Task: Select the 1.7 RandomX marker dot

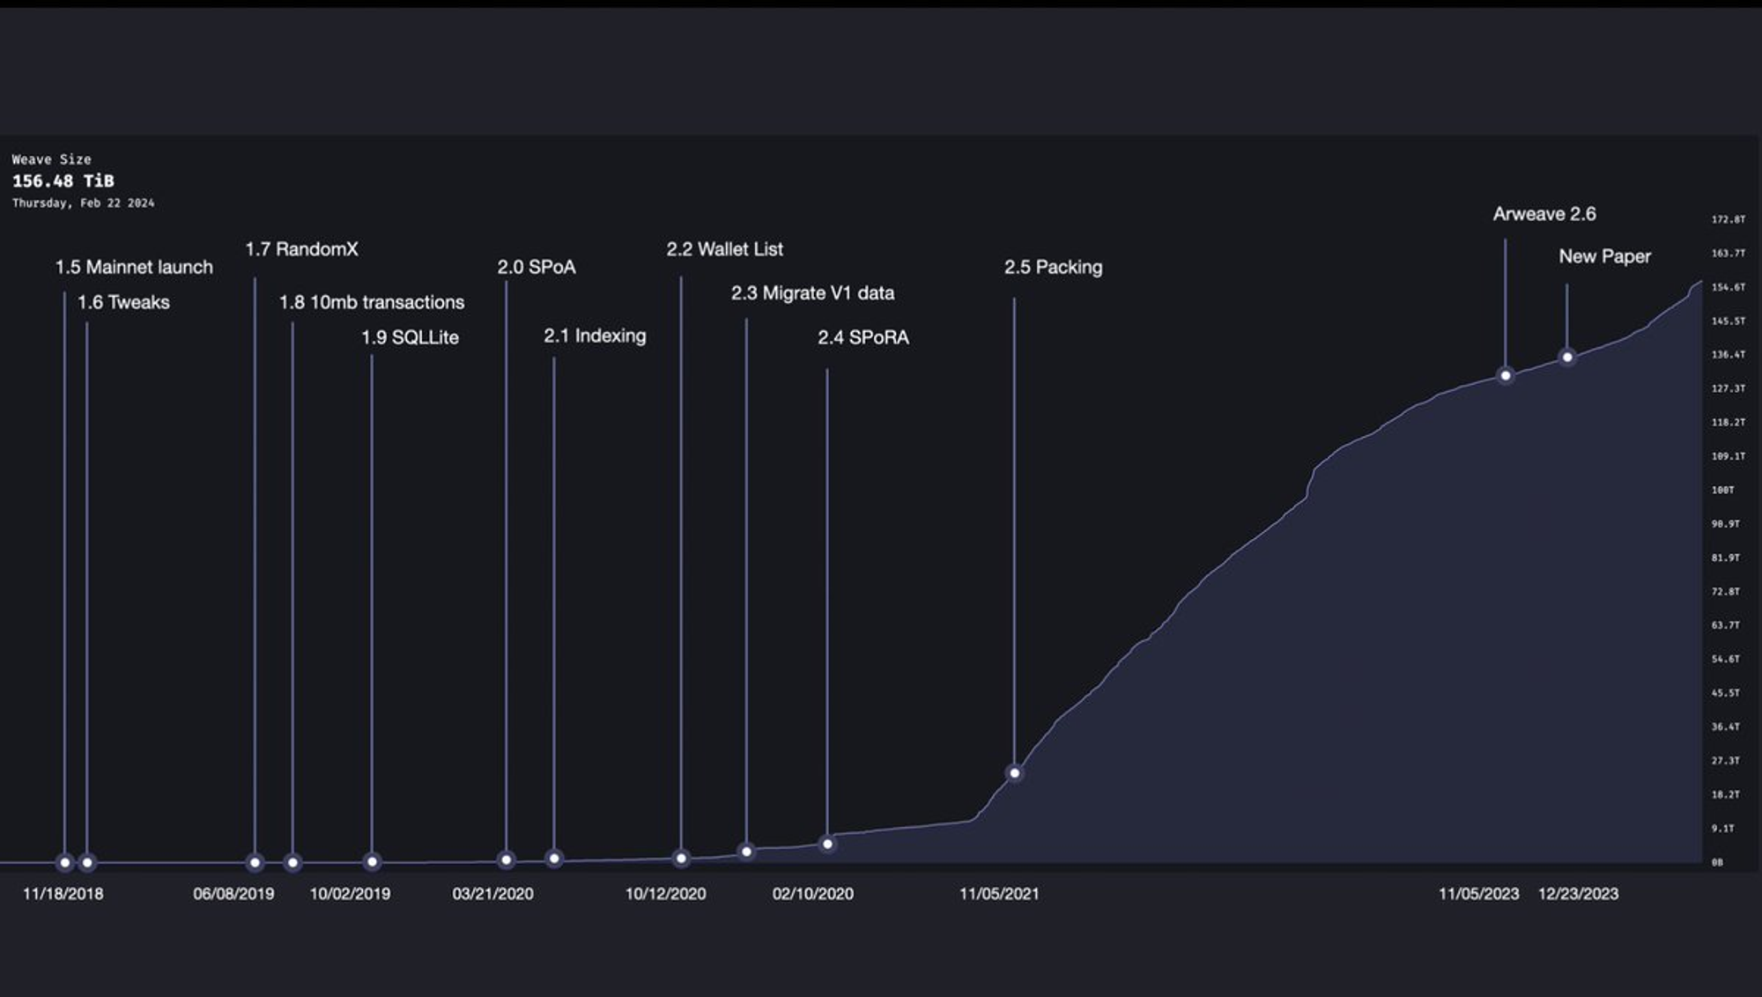Action: 255,862
